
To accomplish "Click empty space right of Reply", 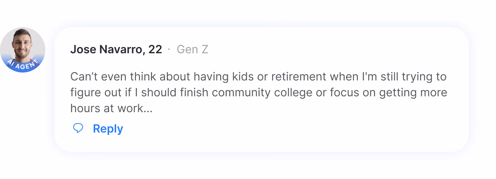I will [287, 129].
